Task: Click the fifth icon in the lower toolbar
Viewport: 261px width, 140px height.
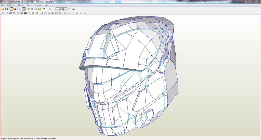Action: 18,13
